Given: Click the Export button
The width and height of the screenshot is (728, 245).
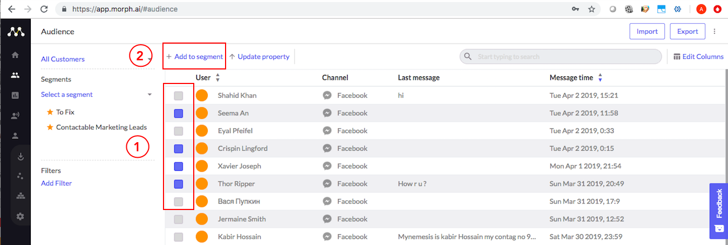Looking at the screenshot, I should (x=688, y=31).
